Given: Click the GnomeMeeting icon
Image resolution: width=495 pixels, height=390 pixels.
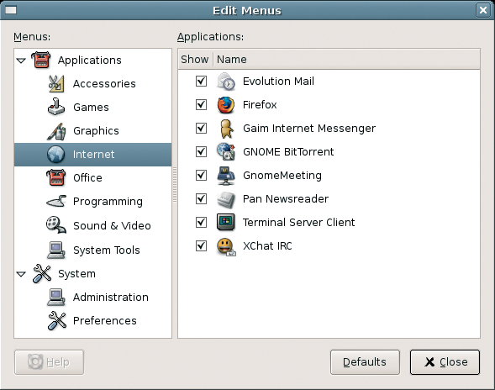Looking at the screenshot, I should click(x=226, y=176).
